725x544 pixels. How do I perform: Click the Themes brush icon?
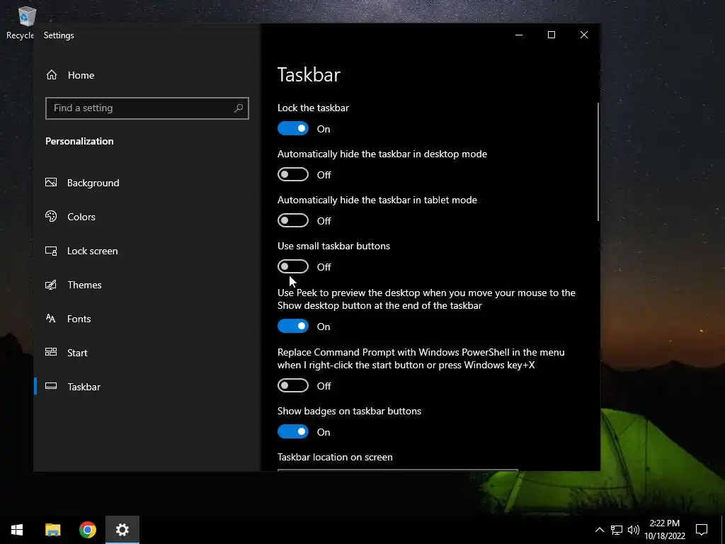pyautogui.click(x=51, y=285)
